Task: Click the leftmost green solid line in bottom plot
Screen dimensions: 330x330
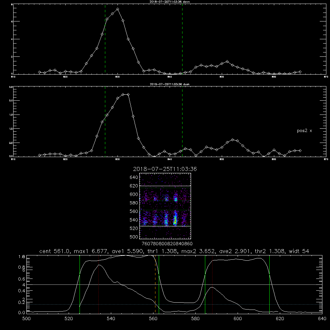Action: (x=80, y=284)
